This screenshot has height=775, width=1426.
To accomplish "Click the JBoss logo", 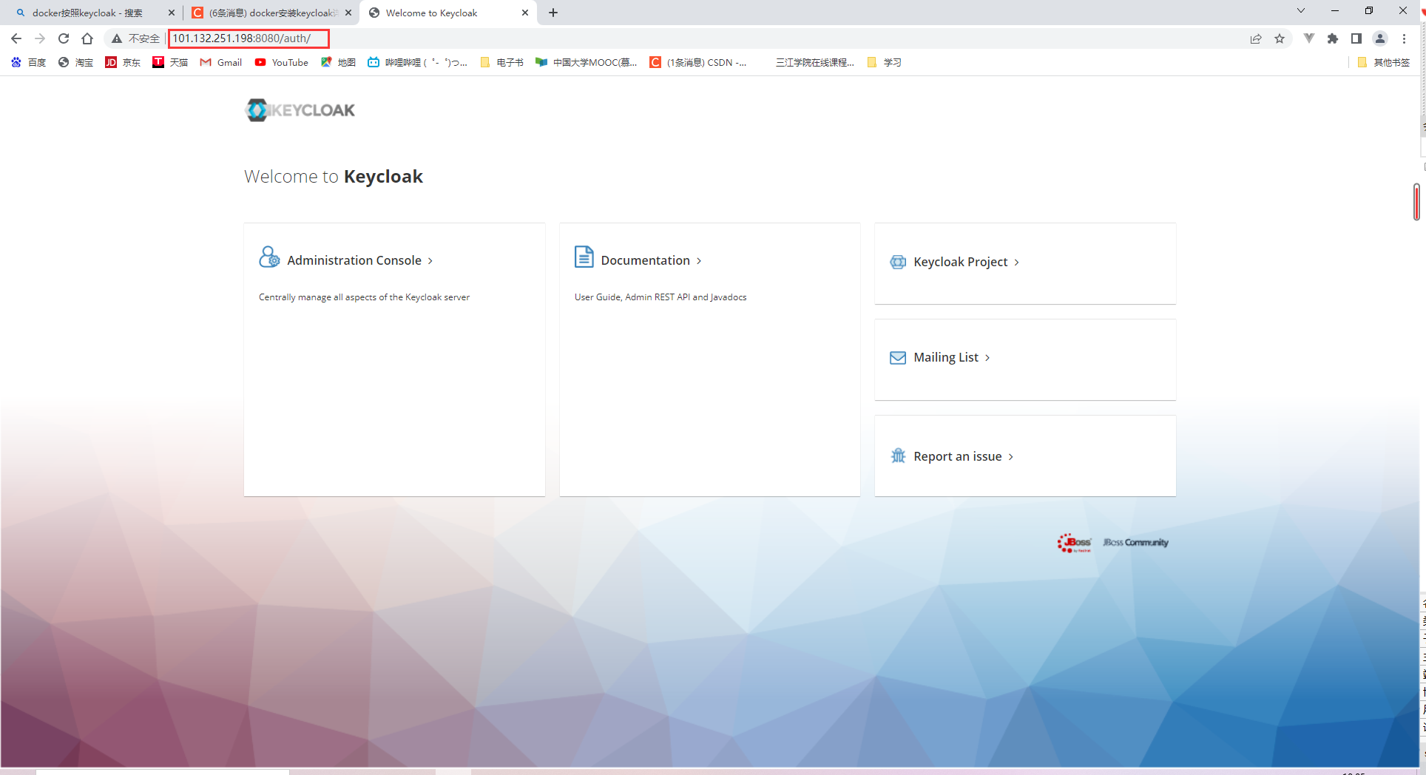I will [1074, 543].
